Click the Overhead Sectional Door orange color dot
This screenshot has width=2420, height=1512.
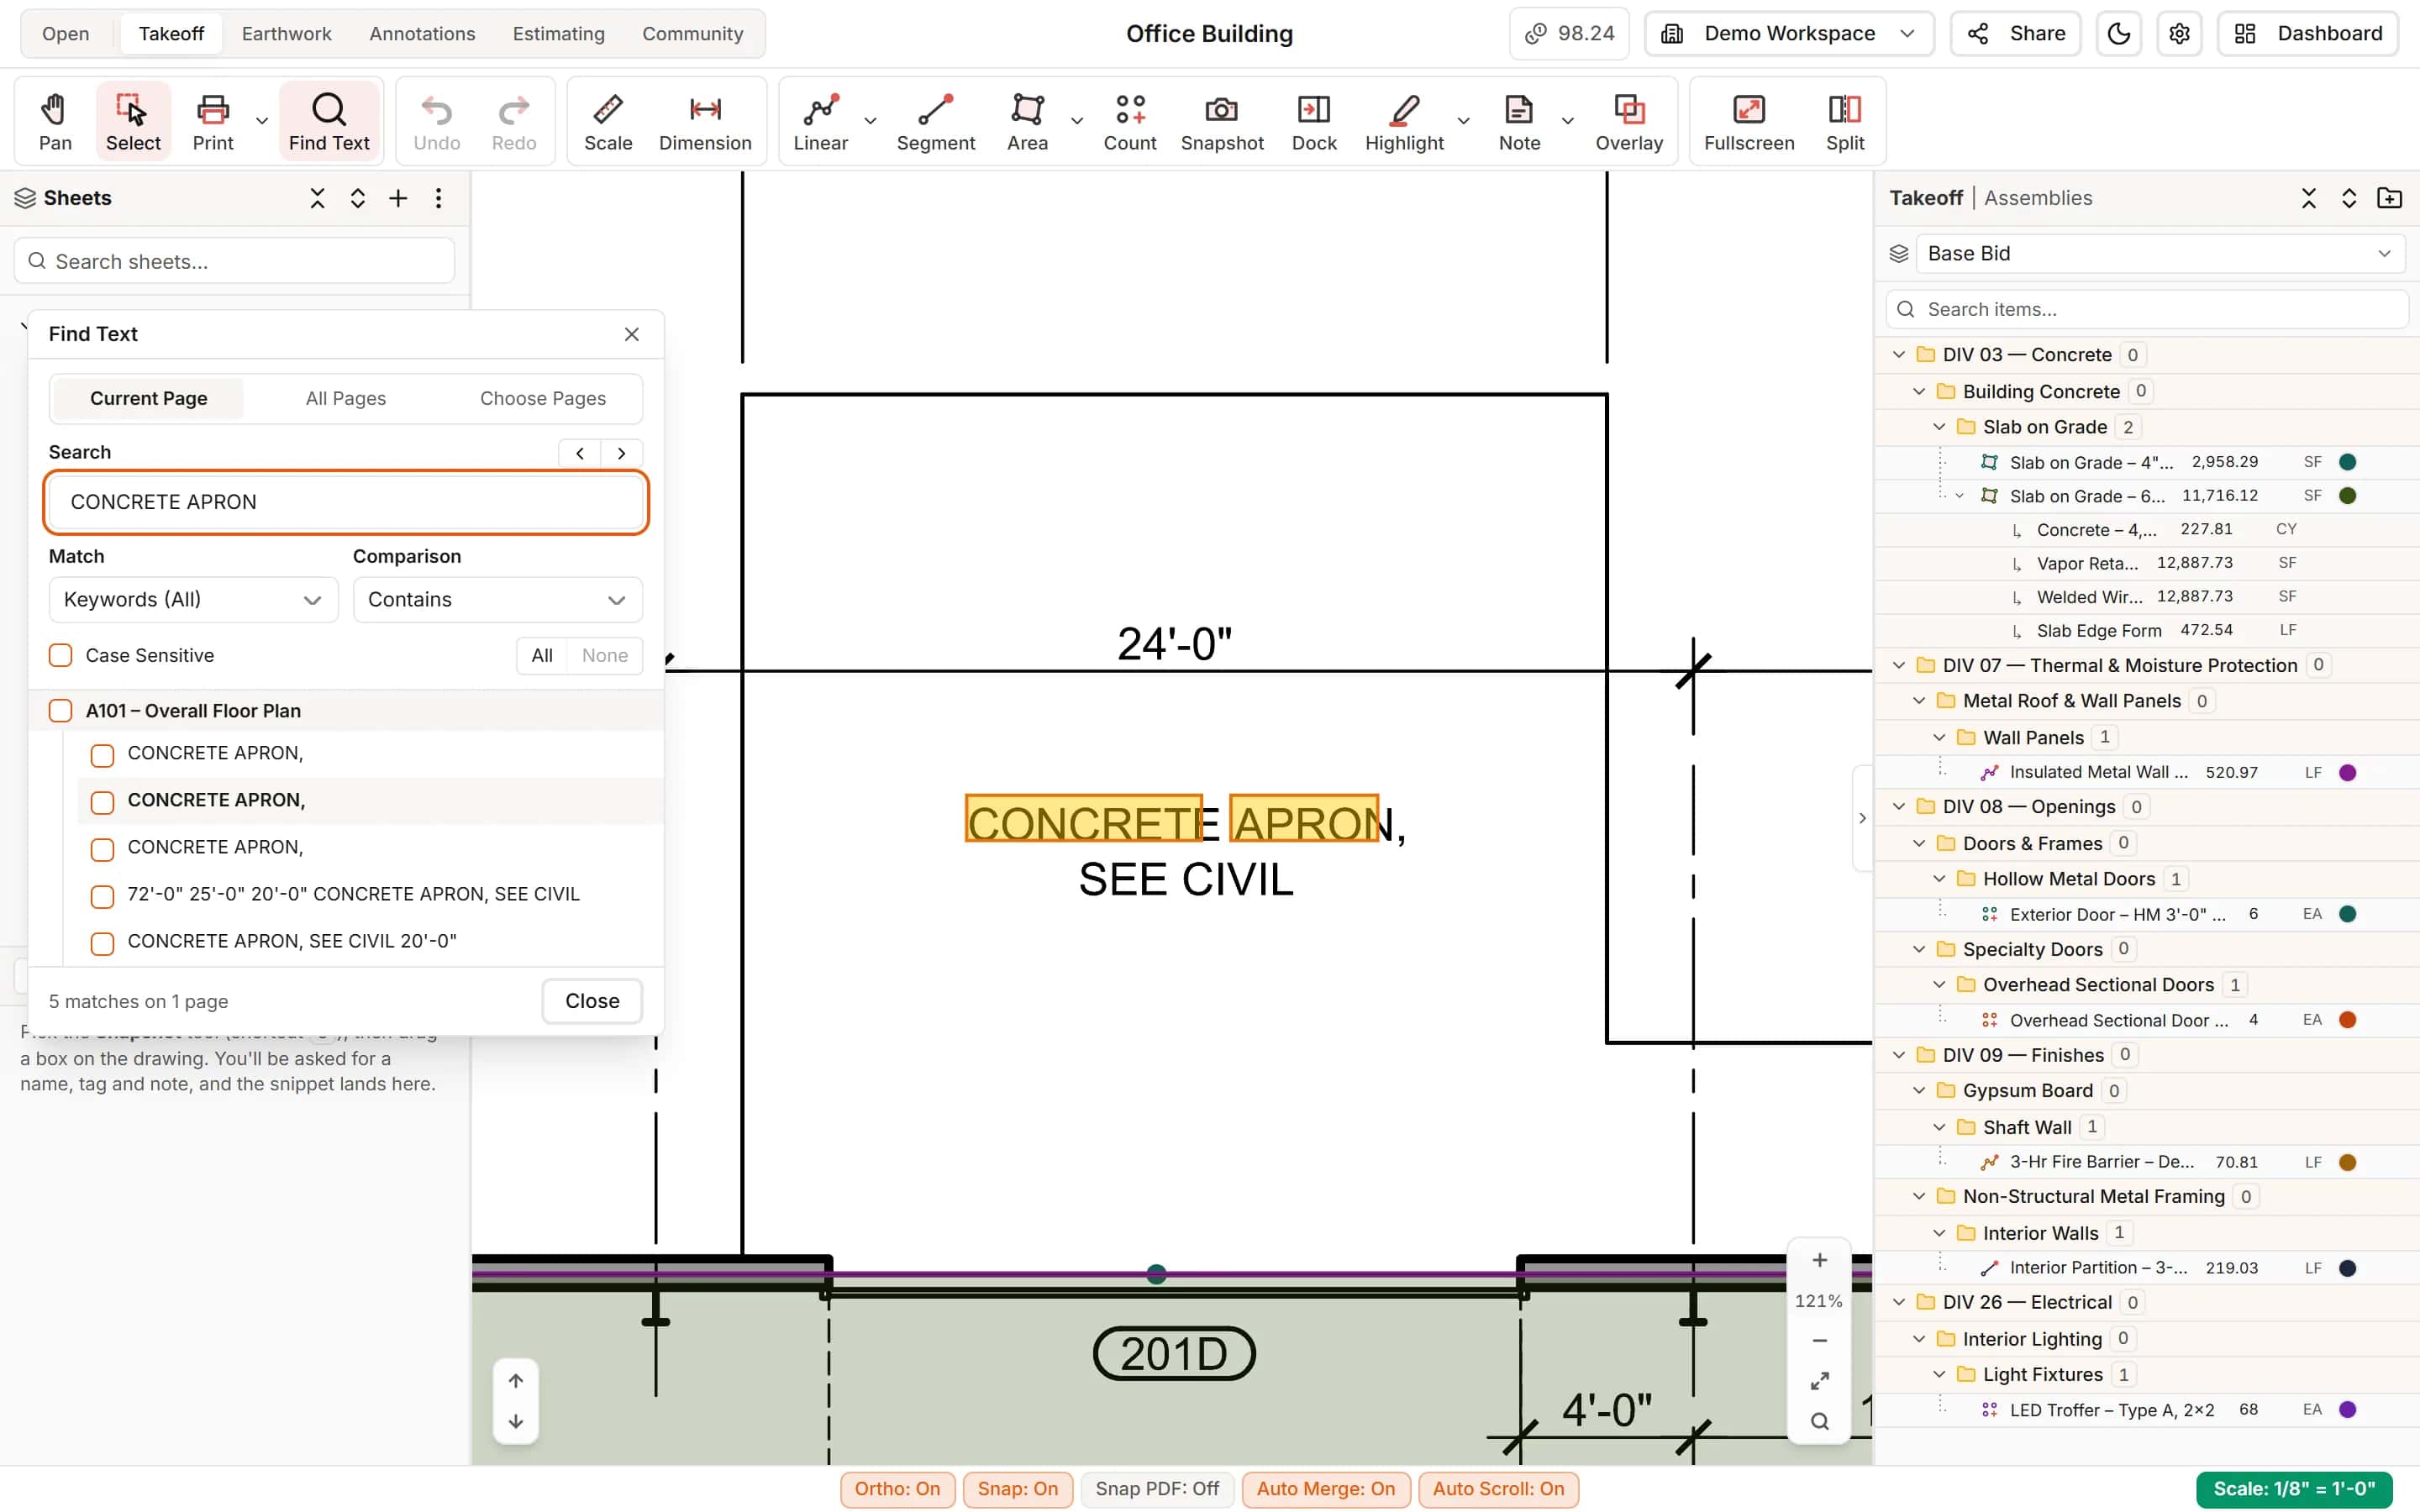point(2348,1019)
